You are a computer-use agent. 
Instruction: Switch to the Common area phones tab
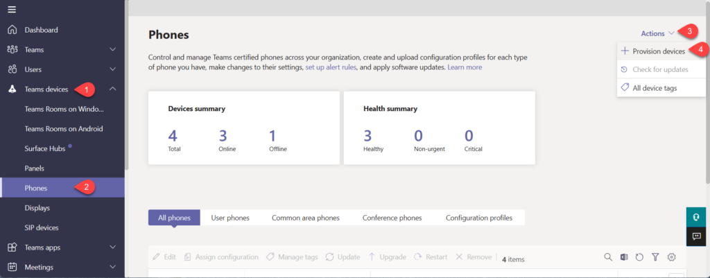(x=306, y=217)
